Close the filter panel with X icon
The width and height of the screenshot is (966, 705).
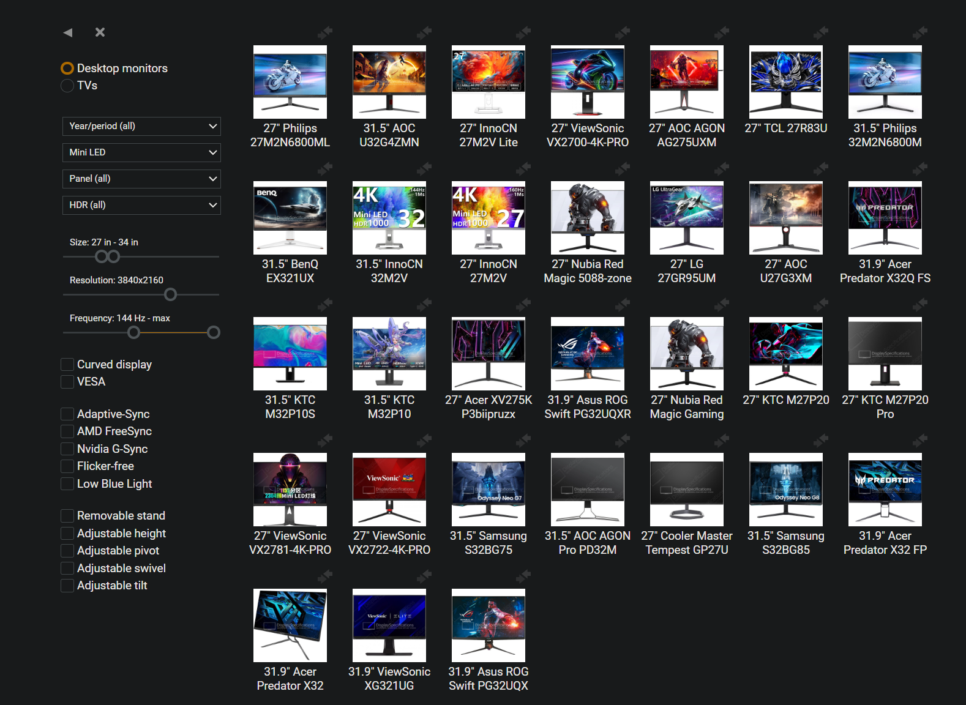(x=100, y=32)
